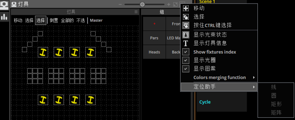Image resolution: width=295 pixels, height=120 pixels.
Task: Click the zoom slider handle in title bar
Action: pyautogui.click(x=142, y=5)
